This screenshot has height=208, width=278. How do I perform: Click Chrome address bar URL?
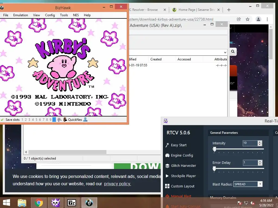[x=171, y=19]
